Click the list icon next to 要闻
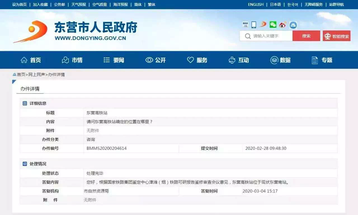The height and width of the screenshot is (215, 358). tap(107, 60)
